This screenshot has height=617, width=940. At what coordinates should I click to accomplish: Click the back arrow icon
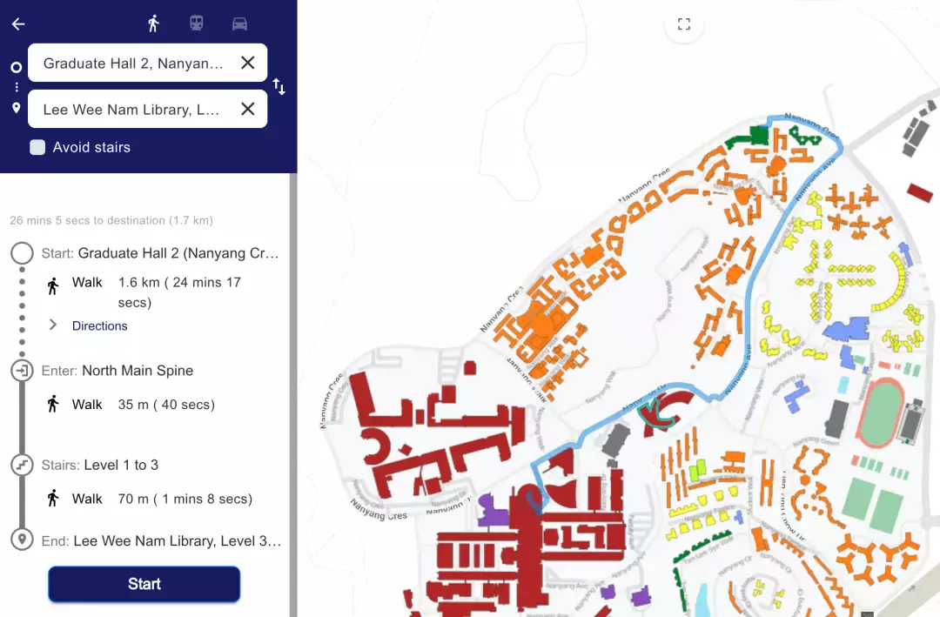point(18,24)
